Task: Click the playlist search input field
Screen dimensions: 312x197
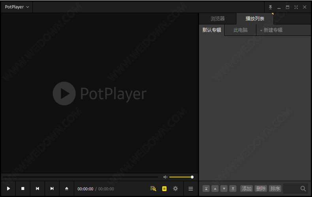Action: pyautogui.click(x=291, y=189)
